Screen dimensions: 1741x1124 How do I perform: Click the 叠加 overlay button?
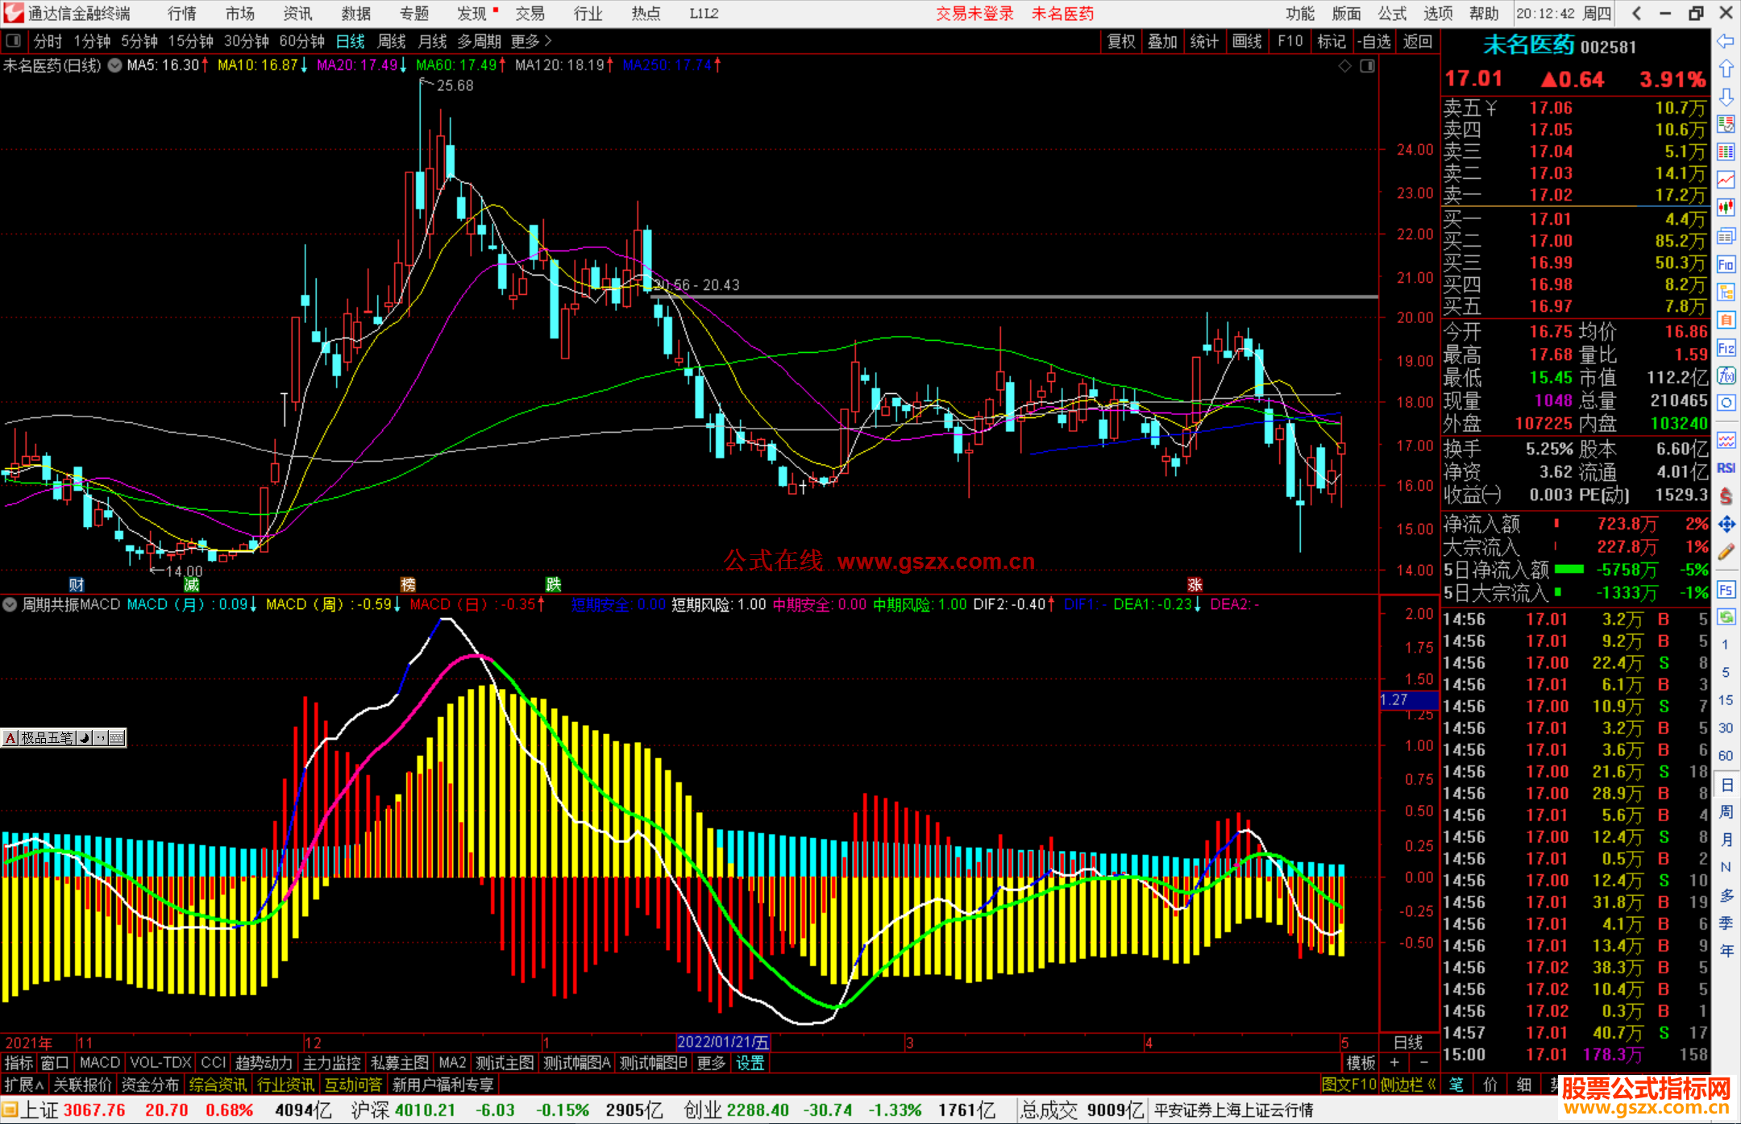pyautogui.click(x=1162, y=41)
